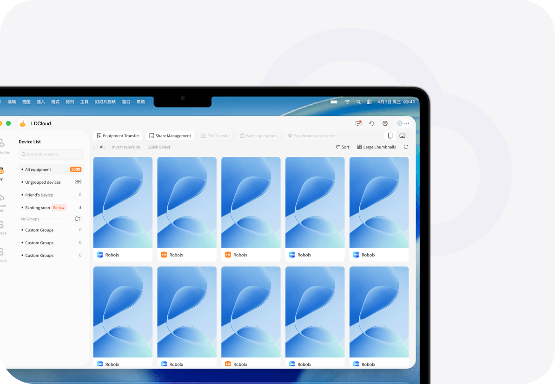Screen dimensions: 555x384
Task: Expand the All equipment arrow
Action: (22, 169)
